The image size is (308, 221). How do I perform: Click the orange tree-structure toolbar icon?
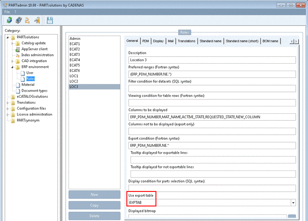coord(28,20)
